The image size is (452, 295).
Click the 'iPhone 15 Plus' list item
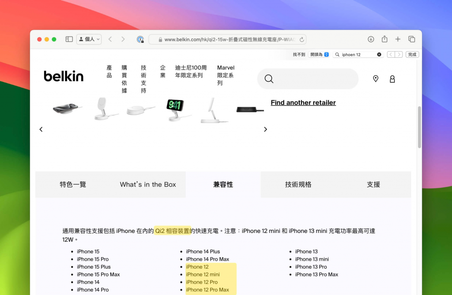pyautogui.click(x=94, y=266)
